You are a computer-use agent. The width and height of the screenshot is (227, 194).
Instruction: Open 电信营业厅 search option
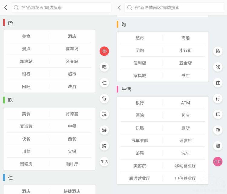186,178
